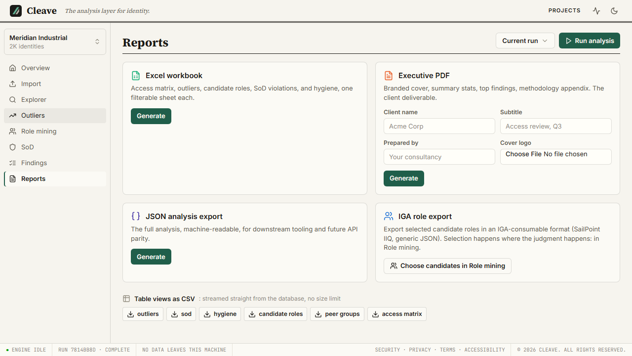632x356 pixels.
Task: Click the IGA role export people icon
Action: (389, 216)
